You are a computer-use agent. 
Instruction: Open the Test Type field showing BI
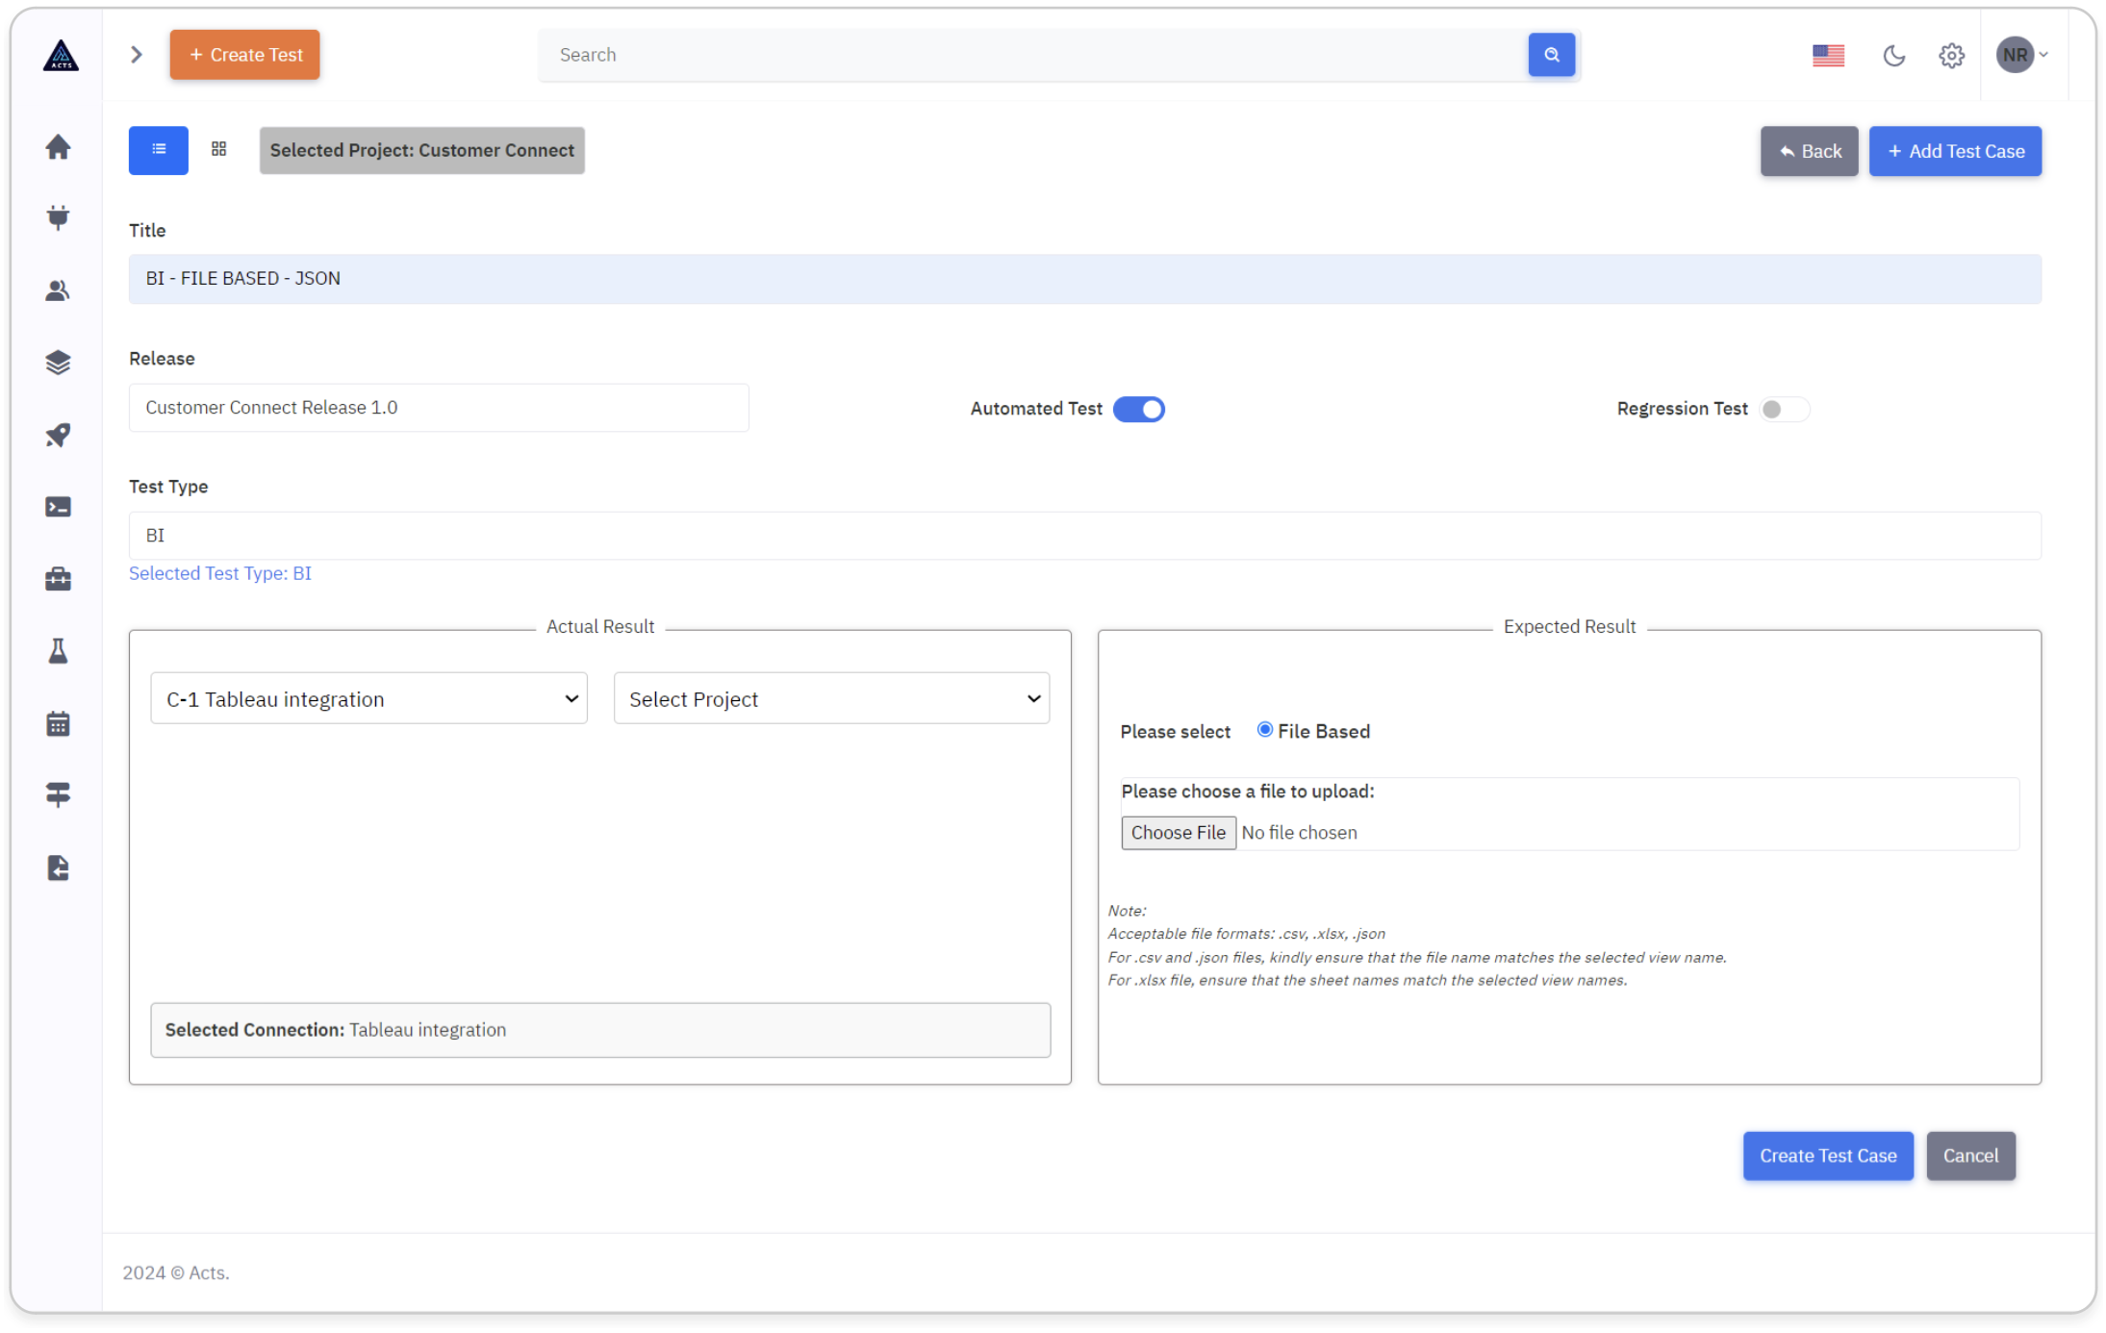(x=1084, y=536)
